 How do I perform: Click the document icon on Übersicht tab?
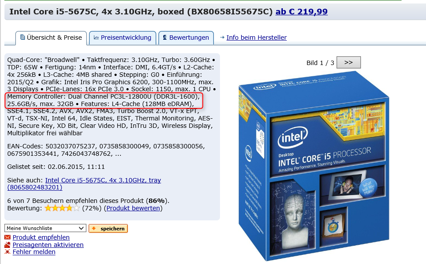[23, 37]
